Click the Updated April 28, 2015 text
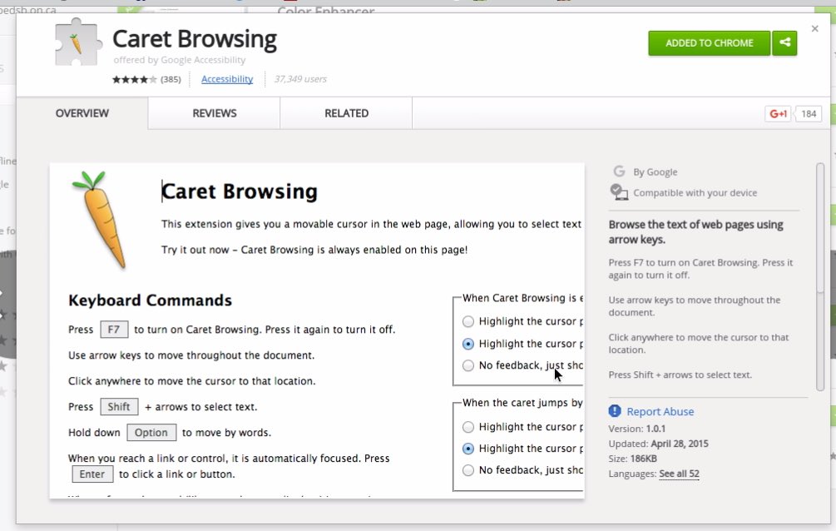836x531 pixels. (659, 444)
